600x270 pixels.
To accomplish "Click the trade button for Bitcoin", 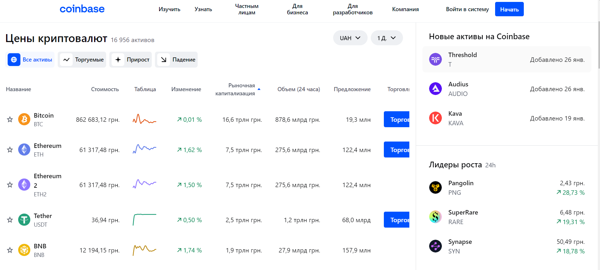I will (397, 119).
